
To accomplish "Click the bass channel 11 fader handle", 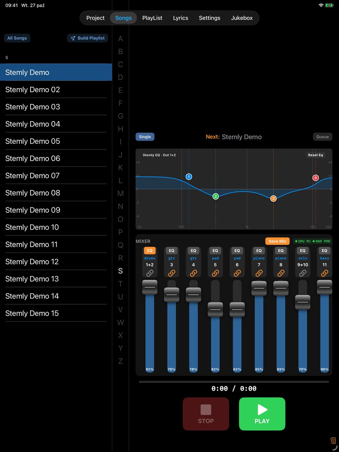I will click(x=324, y=287).
